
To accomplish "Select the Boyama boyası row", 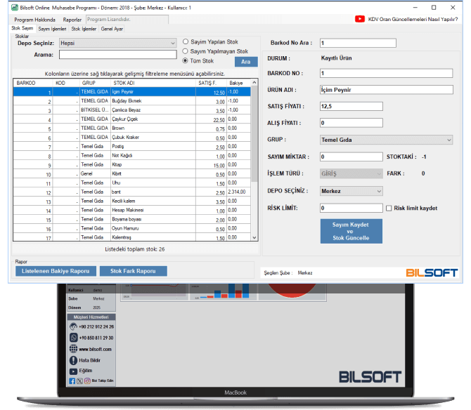I will click(x=132, y=219).
